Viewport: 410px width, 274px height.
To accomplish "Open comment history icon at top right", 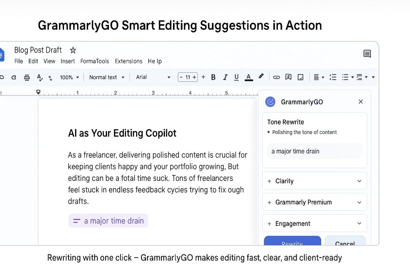I will coord(367,54).
